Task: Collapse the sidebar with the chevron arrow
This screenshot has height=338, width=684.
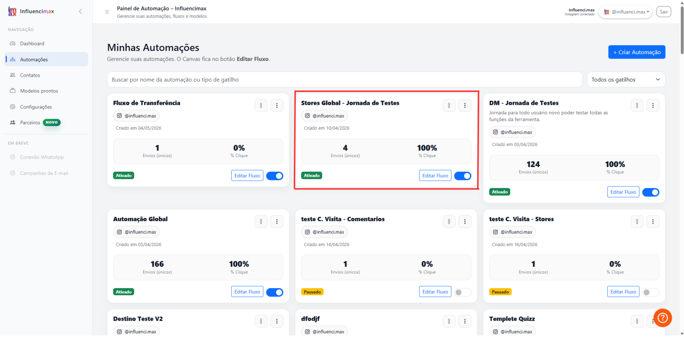Action: coord(80,11)
